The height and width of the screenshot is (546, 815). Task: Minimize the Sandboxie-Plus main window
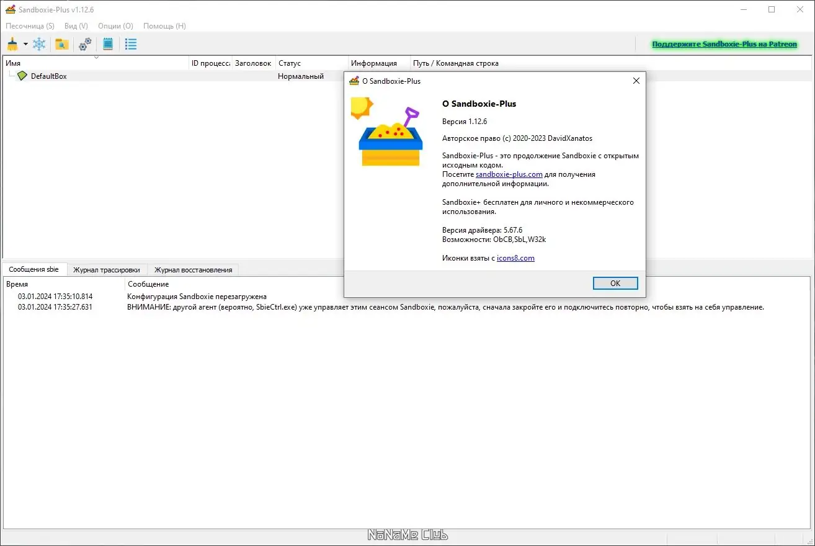coord(744,9)
